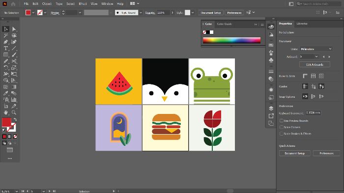Select the Column Graph tool
Screen dimensions: 344x193
pyautogui.click(x=14, y=100)
